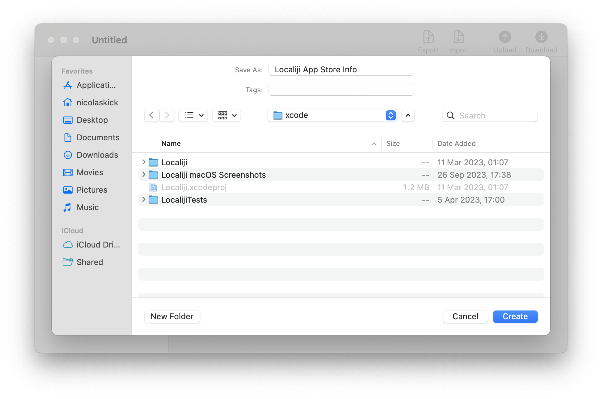Screen dimensions: 602x399
Task: Expand the Localiji folder
Action: click(144, 162)
